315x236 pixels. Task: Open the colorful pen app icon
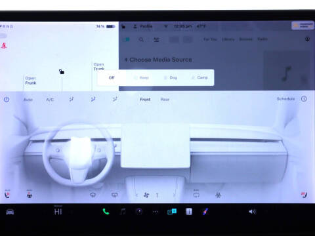[205, 212]
